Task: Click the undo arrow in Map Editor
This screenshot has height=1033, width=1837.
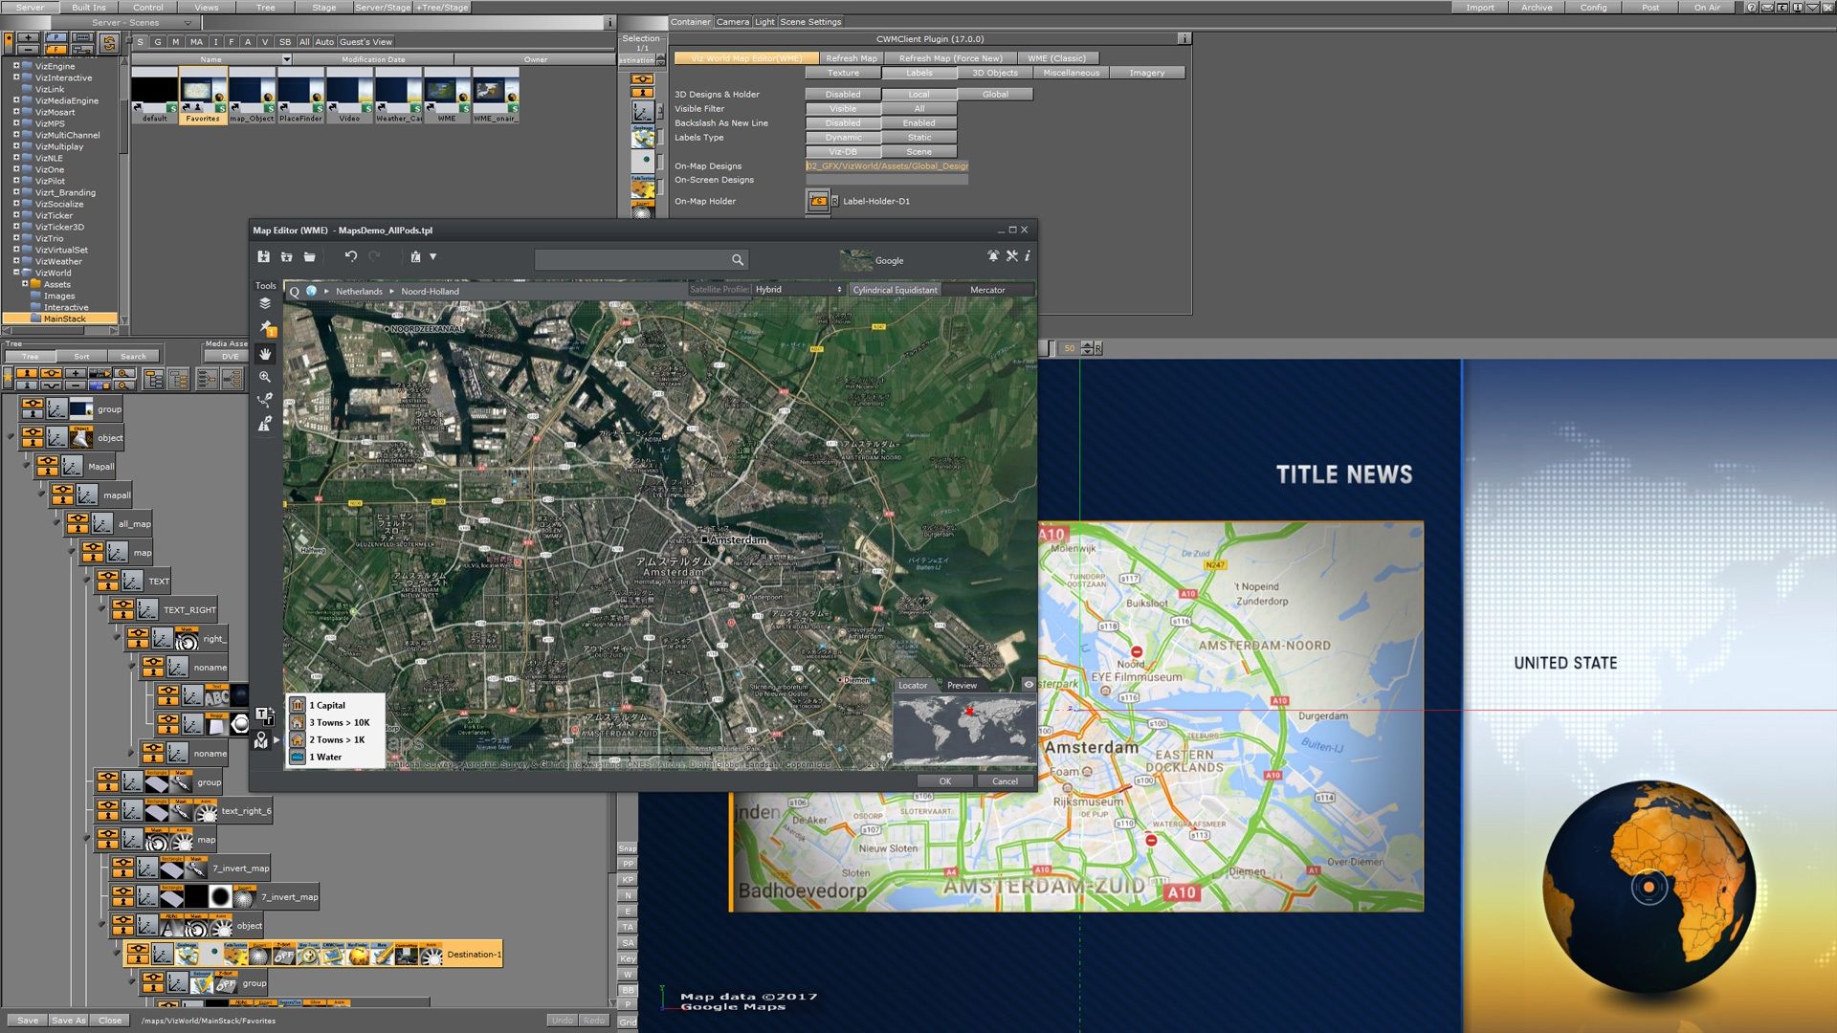Action: coord(351,256)
